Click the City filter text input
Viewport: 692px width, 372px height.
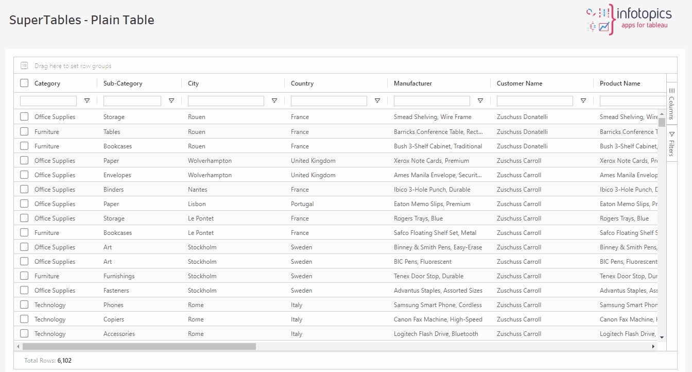(x=226, y=101)
